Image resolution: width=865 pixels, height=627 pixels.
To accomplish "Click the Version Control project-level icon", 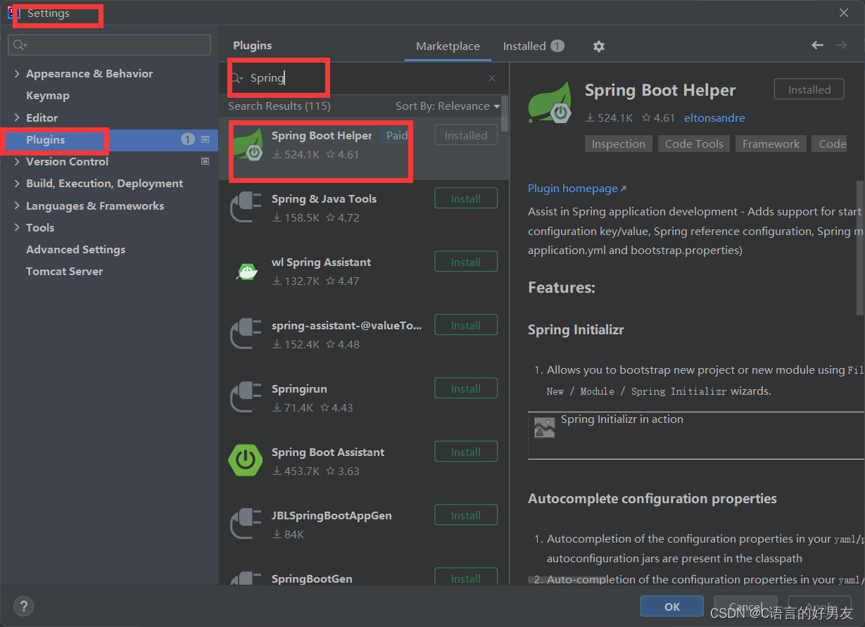I will click(206, 161).
